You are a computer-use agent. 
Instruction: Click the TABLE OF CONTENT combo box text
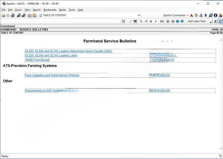pos(55,15)
